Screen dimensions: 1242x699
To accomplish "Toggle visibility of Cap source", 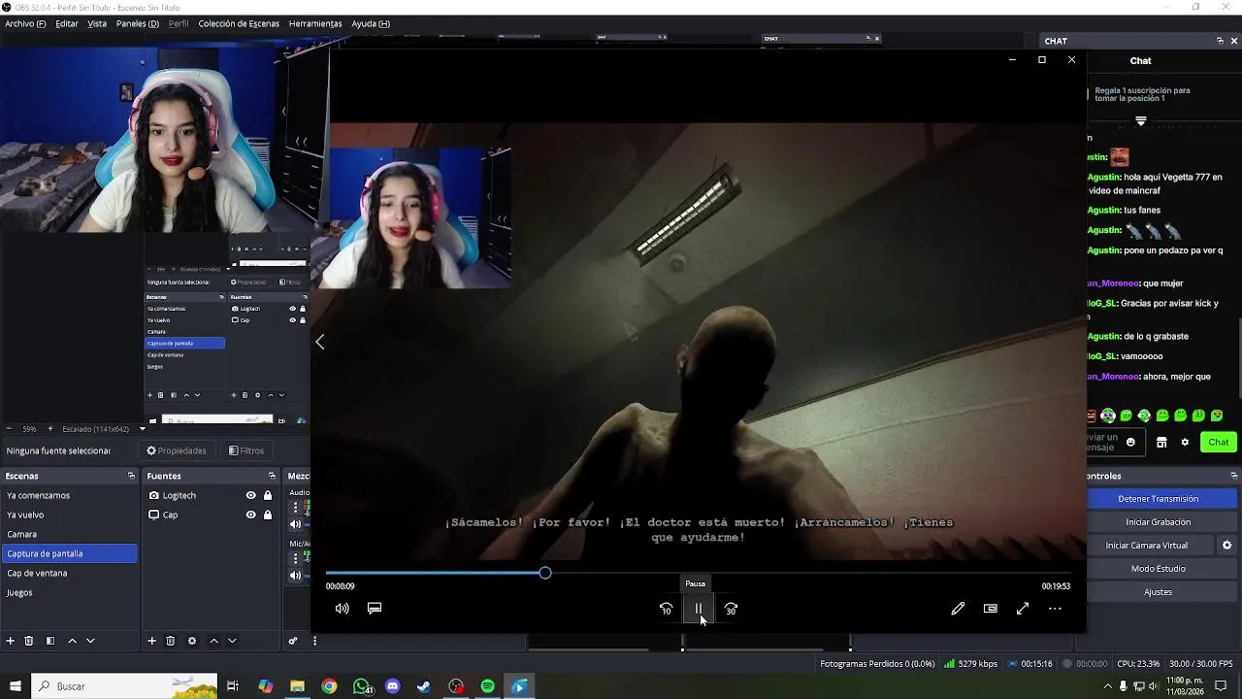I will [250, 515].
